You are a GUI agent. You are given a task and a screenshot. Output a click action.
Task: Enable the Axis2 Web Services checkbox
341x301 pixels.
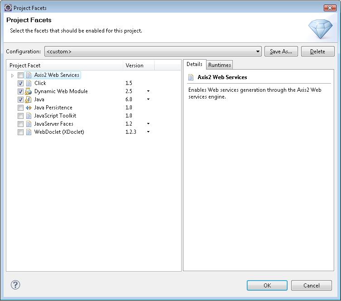pyautogui.click(x=20, y=75)
